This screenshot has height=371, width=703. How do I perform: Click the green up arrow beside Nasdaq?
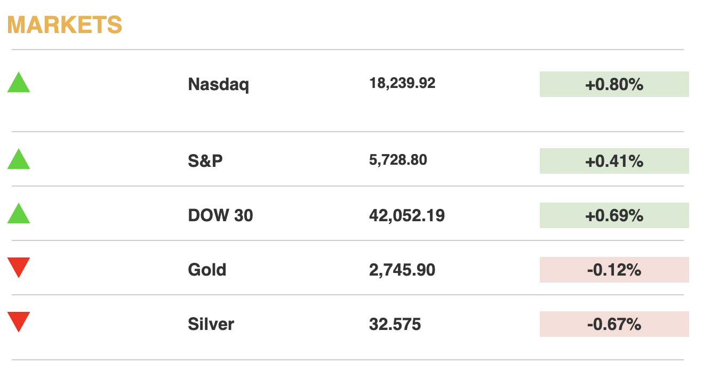pos(19,84)
